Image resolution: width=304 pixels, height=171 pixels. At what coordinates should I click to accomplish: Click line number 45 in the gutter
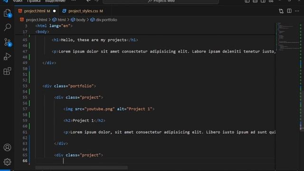[25, 40]
